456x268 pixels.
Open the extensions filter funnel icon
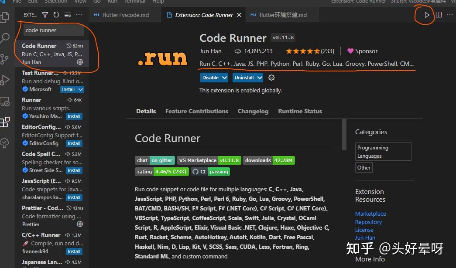click(x=45, y=14)
